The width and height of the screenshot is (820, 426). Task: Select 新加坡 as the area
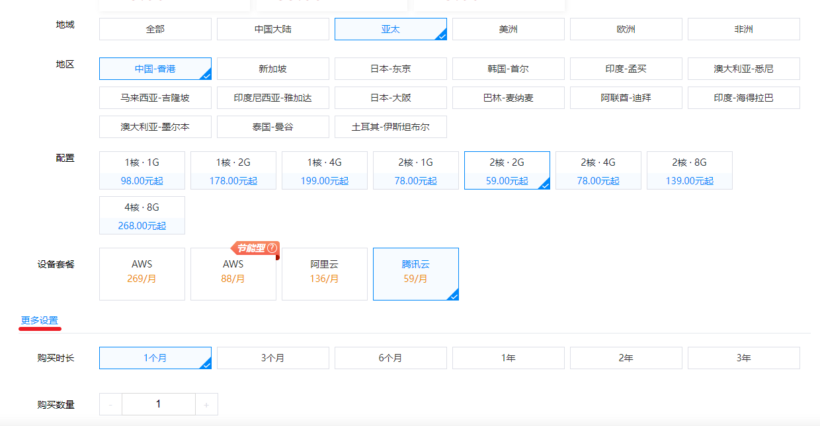pyautogui.click(x=272, y=69)
